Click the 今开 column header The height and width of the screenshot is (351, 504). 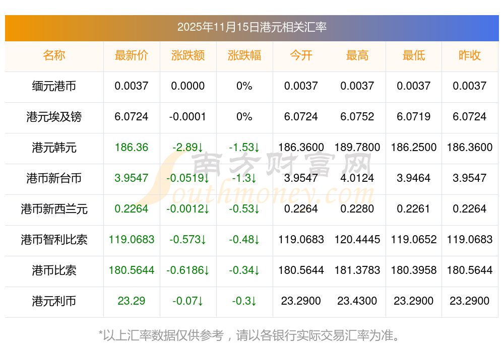[301, 55]
